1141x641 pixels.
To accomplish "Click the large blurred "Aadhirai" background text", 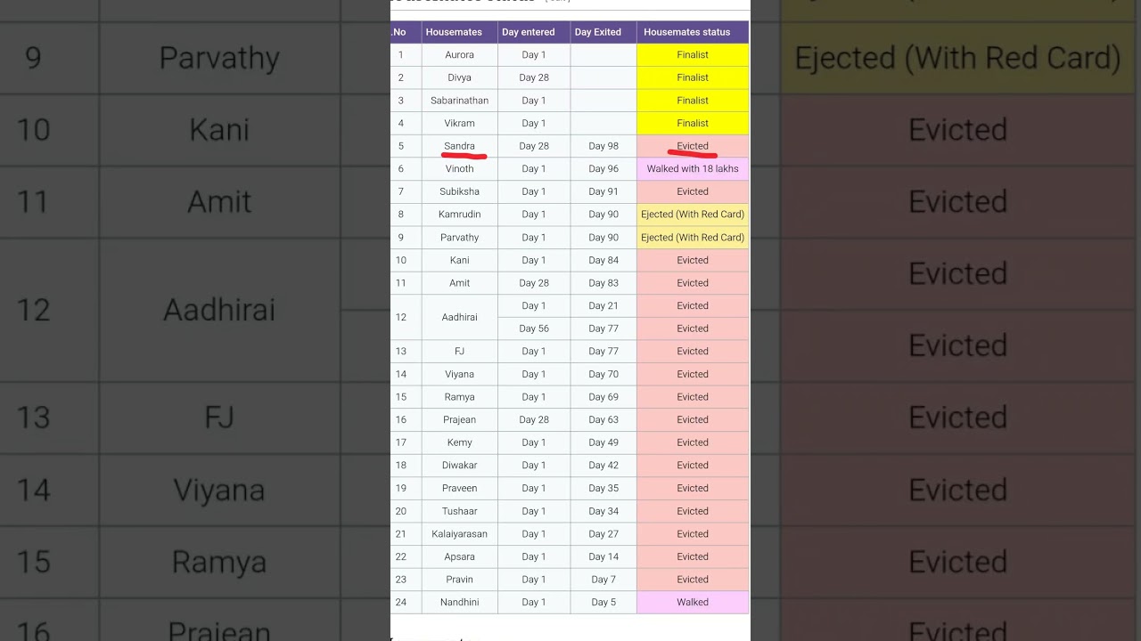I will 219,310.
